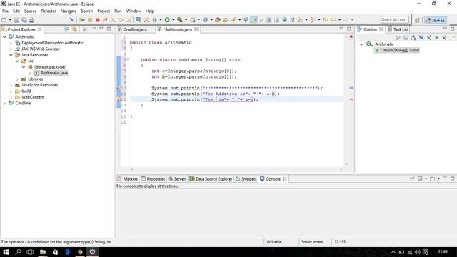Minimize the Project Explorer panel
Image resolution: width=457 pixels, height=257 pixels.
click(x=101, y=29)
